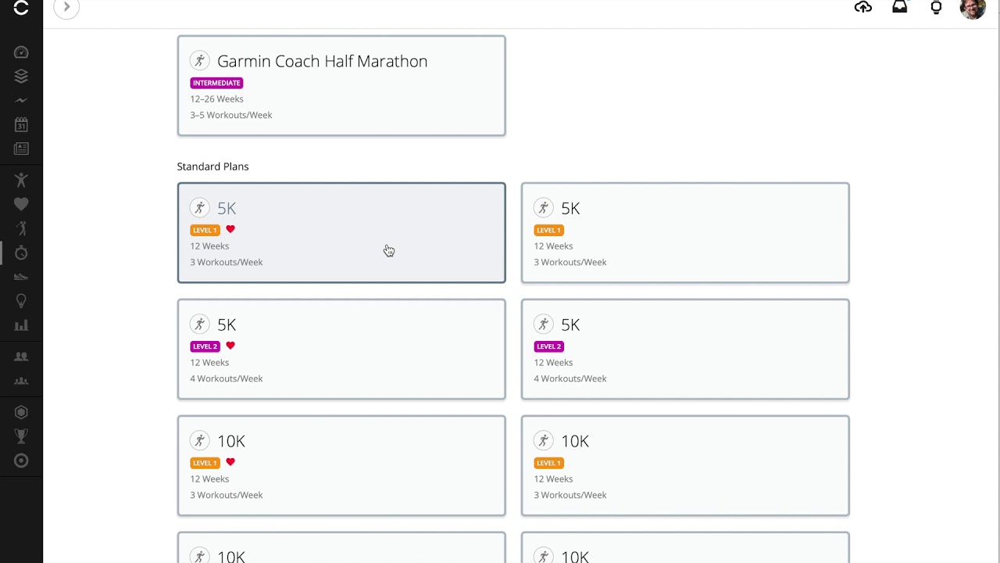The height and width of the screenshot is (563, 1000).
Task: Expand sidebar with the chevron arrow button
Action: (x=66, y=8)
